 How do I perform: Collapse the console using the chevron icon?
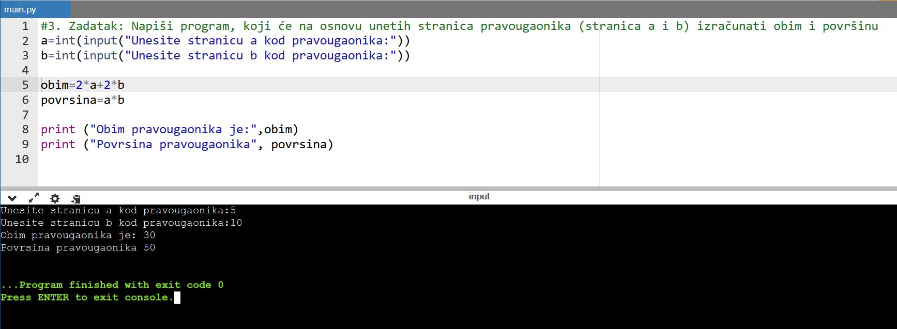click(12, 198)
